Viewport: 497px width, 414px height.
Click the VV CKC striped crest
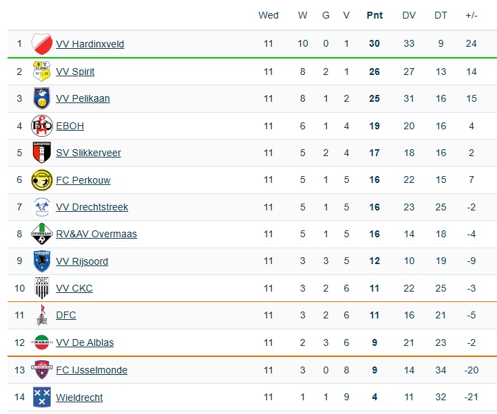pos(43,288)
